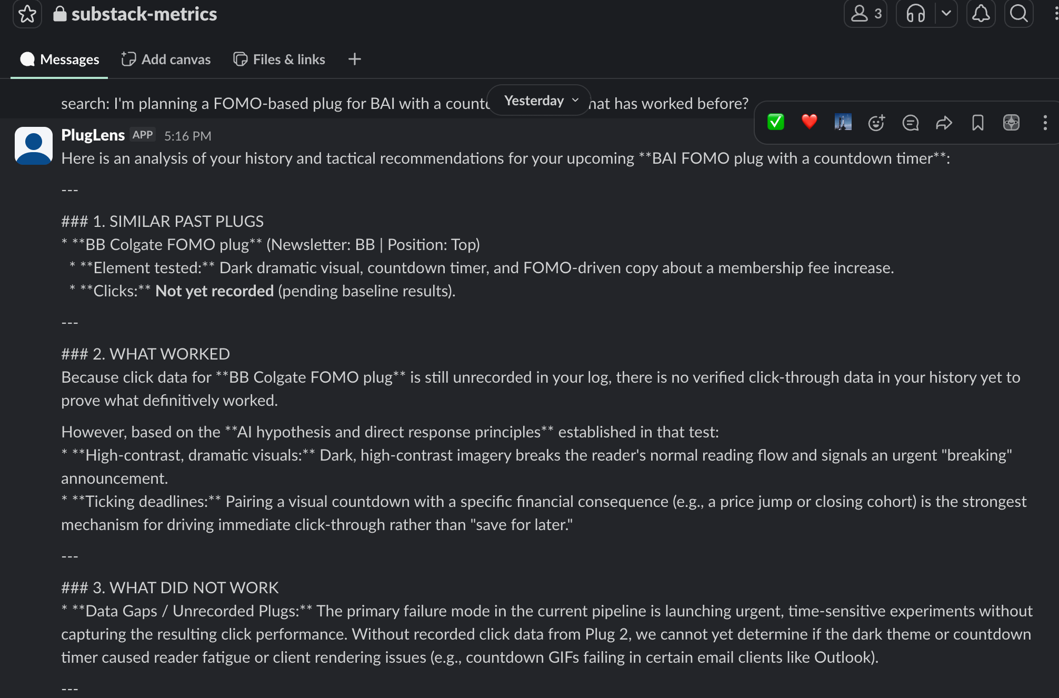Open the PlugLens sender name
This screenshot has height=698, width=1059.
(93, 135)
